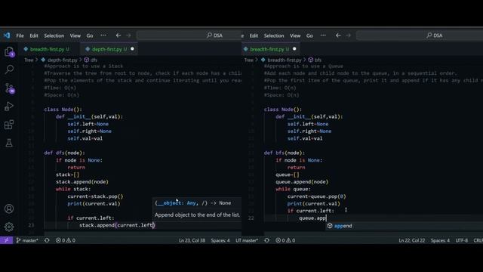
Task: Click 'while queue:' line
Action: tap(294, 189)
